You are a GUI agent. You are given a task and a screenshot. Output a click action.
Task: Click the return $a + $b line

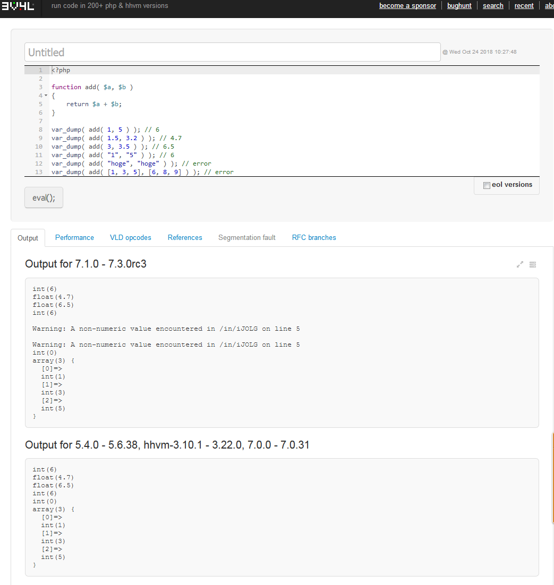(x=94, y=104)
